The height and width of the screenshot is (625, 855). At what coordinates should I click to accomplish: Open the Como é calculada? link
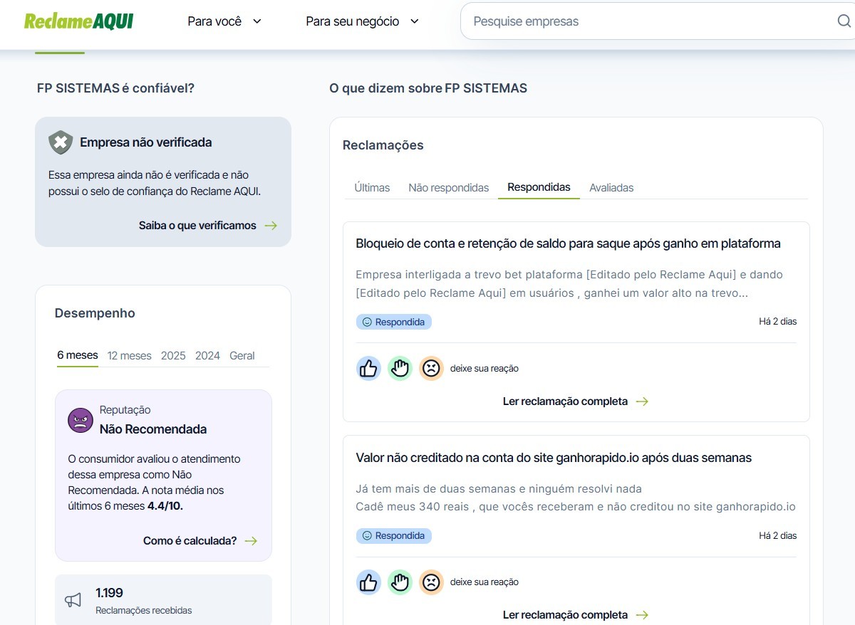click(190, 541)
